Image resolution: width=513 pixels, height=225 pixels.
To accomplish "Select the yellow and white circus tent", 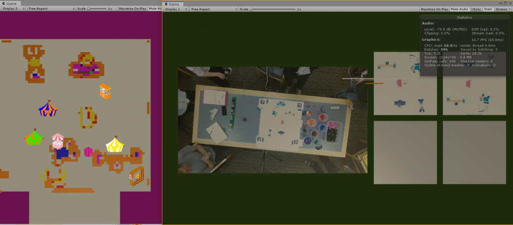I will click(115, 144).
